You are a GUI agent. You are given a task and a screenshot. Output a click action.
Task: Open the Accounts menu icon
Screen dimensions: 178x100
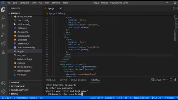pos(3,83)
